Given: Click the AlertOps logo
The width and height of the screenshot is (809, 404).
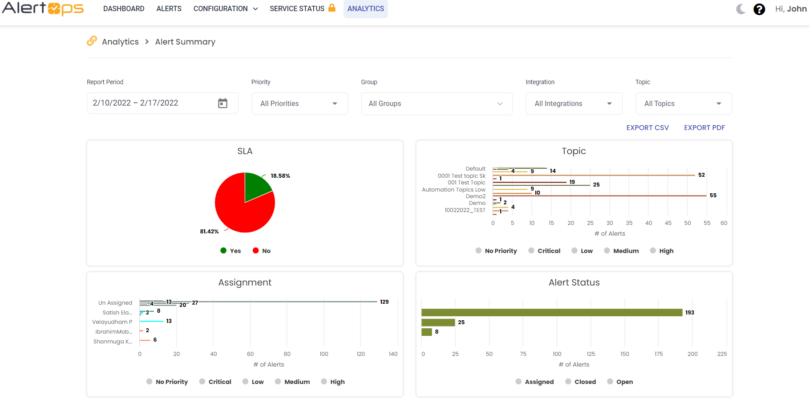Looking at the screenshot, I should coord(43,8).
